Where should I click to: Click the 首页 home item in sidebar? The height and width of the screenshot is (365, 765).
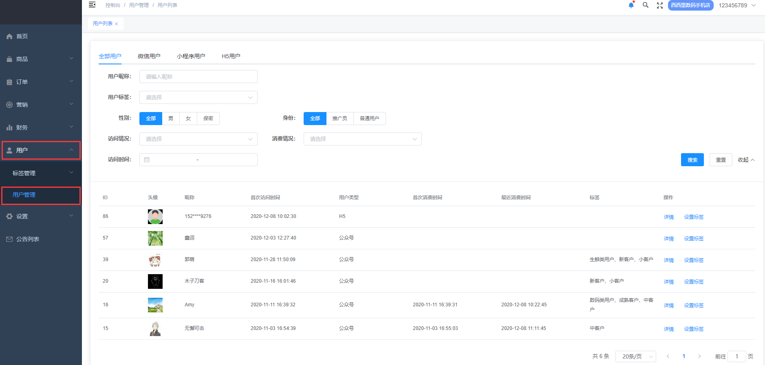(x=22, y=36)
